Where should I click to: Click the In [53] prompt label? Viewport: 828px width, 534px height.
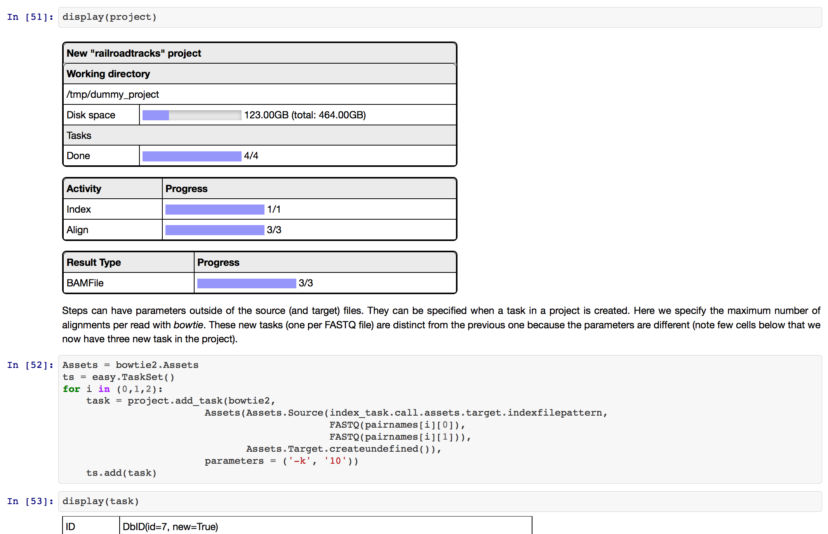30,501
